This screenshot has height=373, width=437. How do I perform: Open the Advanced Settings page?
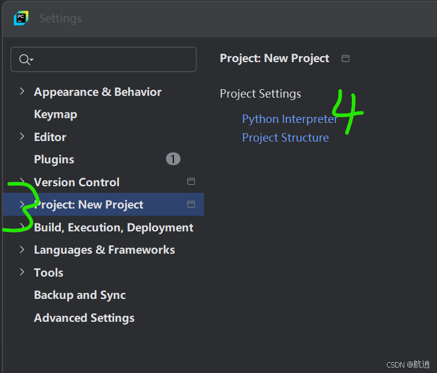pyautogui.click(x=84, y=318)
